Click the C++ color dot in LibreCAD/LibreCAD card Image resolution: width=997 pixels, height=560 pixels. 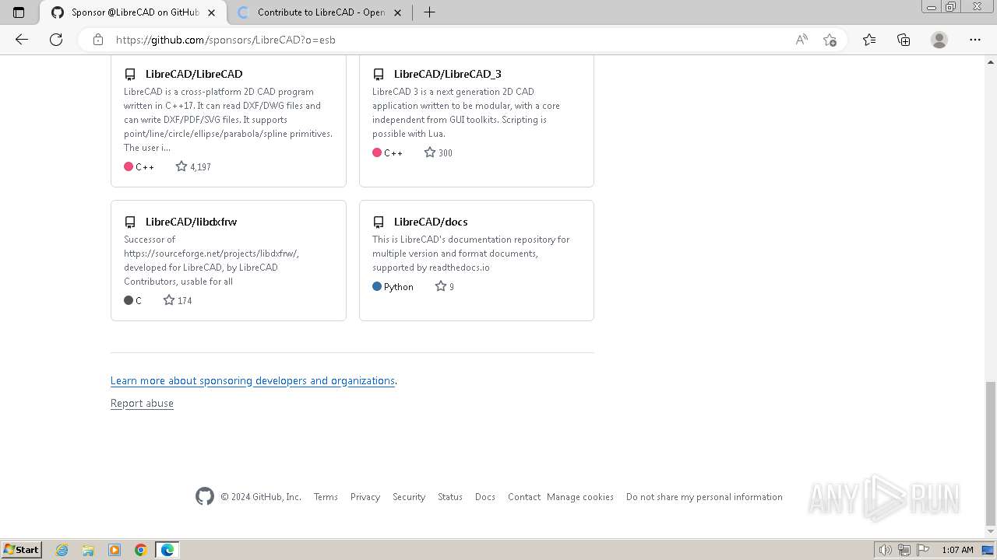tap(129, 166)
